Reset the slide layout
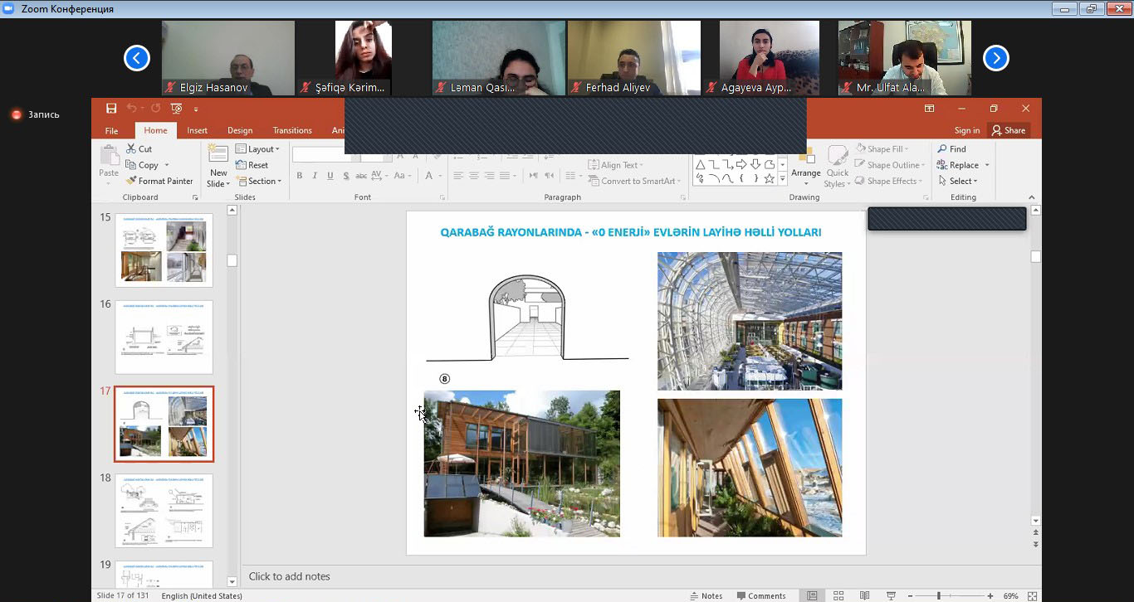 click(x=252, y=165)
